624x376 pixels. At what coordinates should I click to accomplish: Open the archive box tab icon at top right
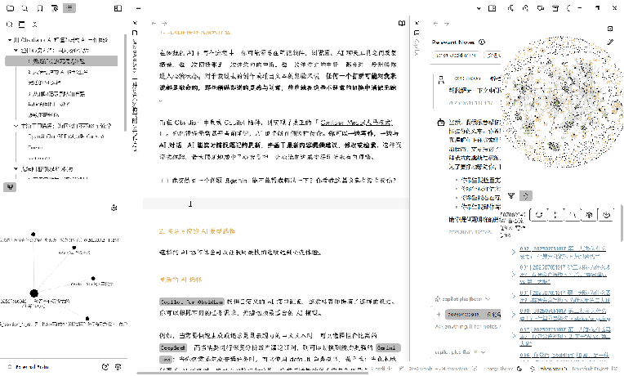click(555, 8)
